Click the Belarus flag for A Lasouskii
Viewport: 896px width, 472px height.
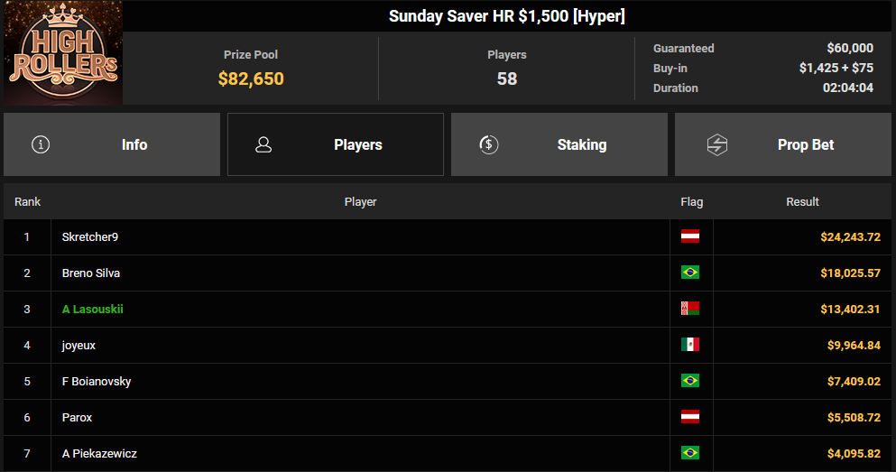689,309
